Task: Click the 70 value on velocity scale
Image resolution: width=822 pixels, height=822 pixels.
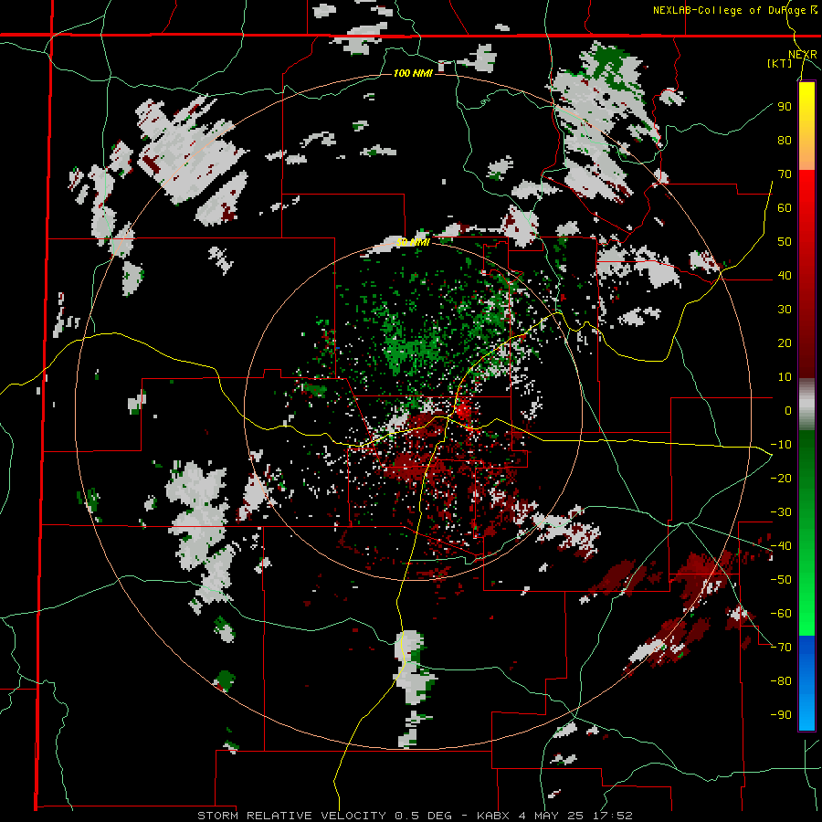Action: [785, 174]
